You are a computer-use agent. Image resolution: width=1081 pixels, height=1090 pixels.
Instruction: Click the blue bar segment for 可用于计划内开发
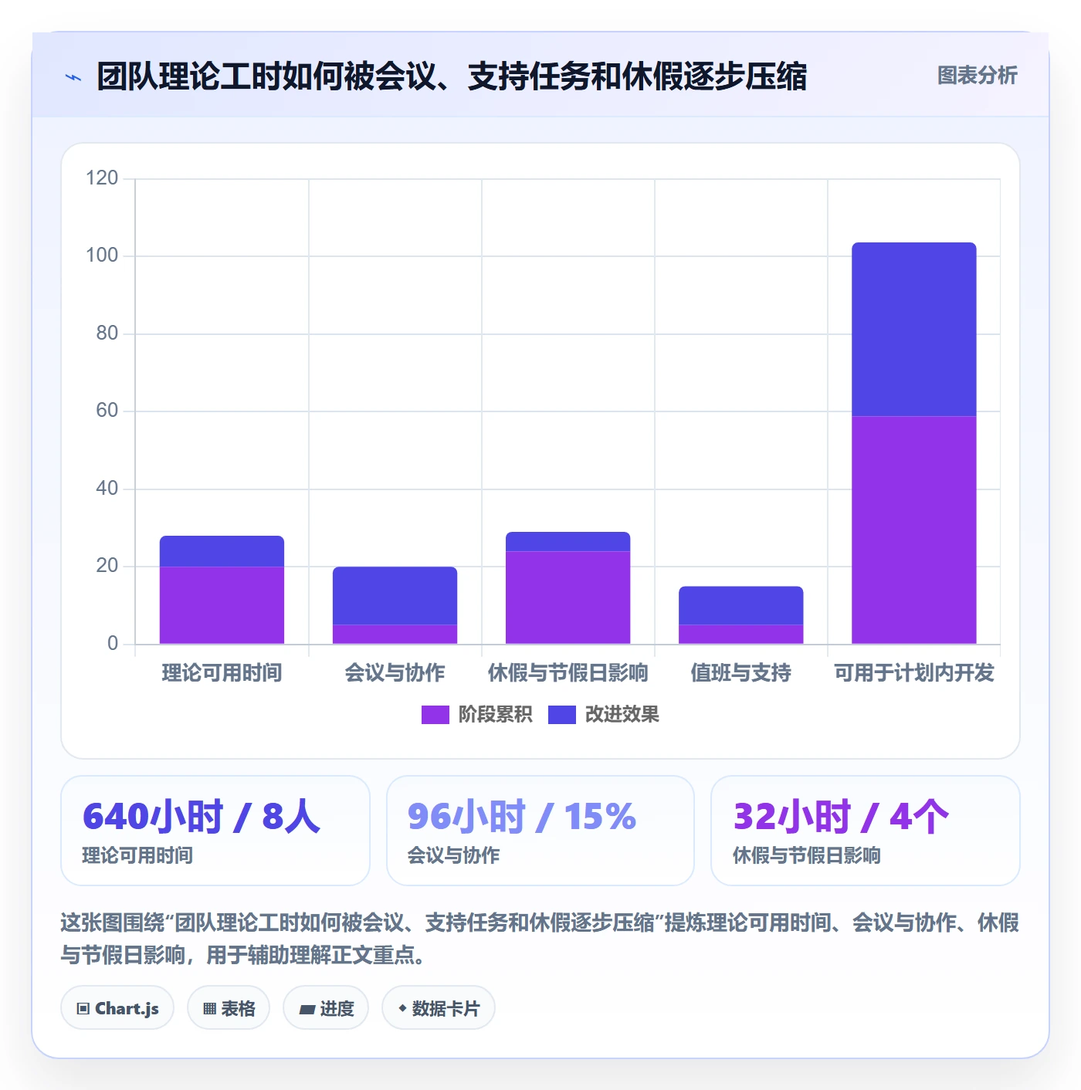(x=913, y=330)
